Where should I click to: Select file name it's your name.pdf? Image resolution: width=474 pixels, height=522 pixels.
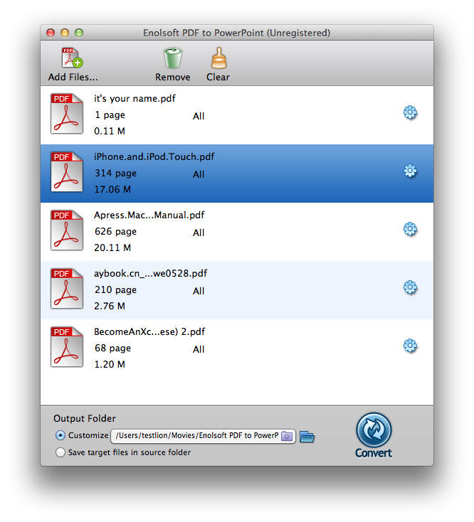click(x=135, y=99)
